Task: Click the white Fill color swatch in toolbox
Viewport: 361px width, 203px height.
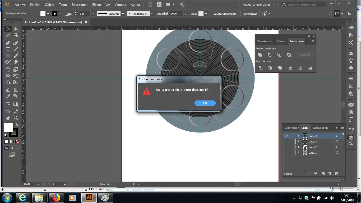Action: click(x=8, y=128)
